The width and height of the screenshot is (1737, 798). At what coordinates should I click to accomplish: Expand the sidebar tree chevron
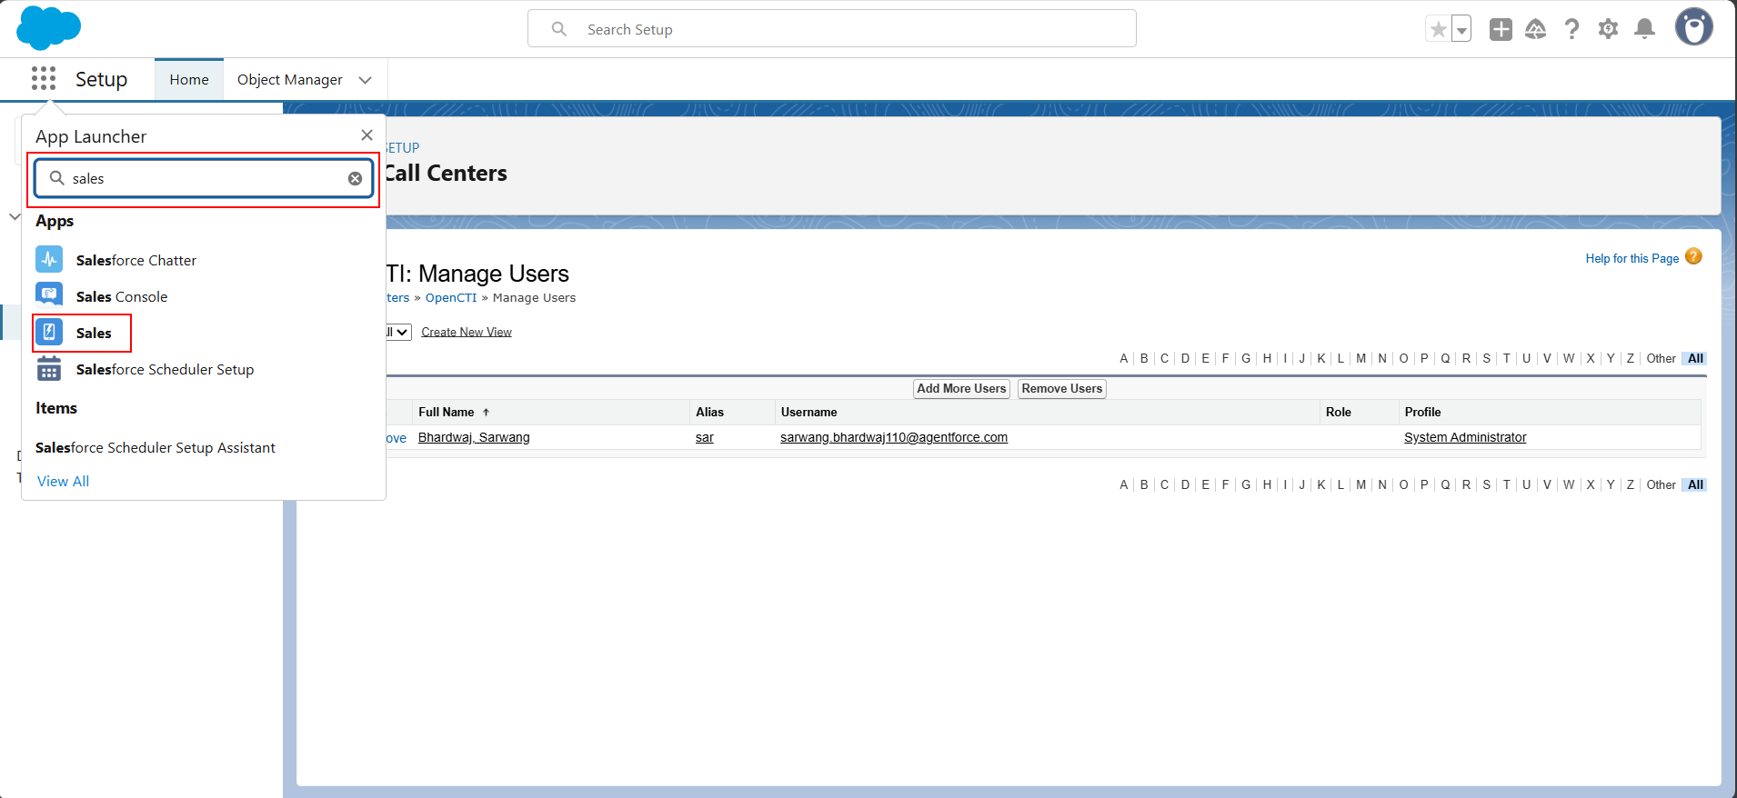click(14, 217)
